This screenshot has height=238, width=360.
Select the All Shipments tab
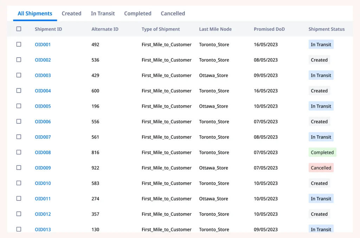coord(35,13)
